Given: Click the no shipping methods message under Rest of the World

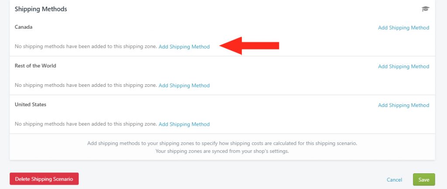Looking at the screenshot, I should (x=86, y=85).
